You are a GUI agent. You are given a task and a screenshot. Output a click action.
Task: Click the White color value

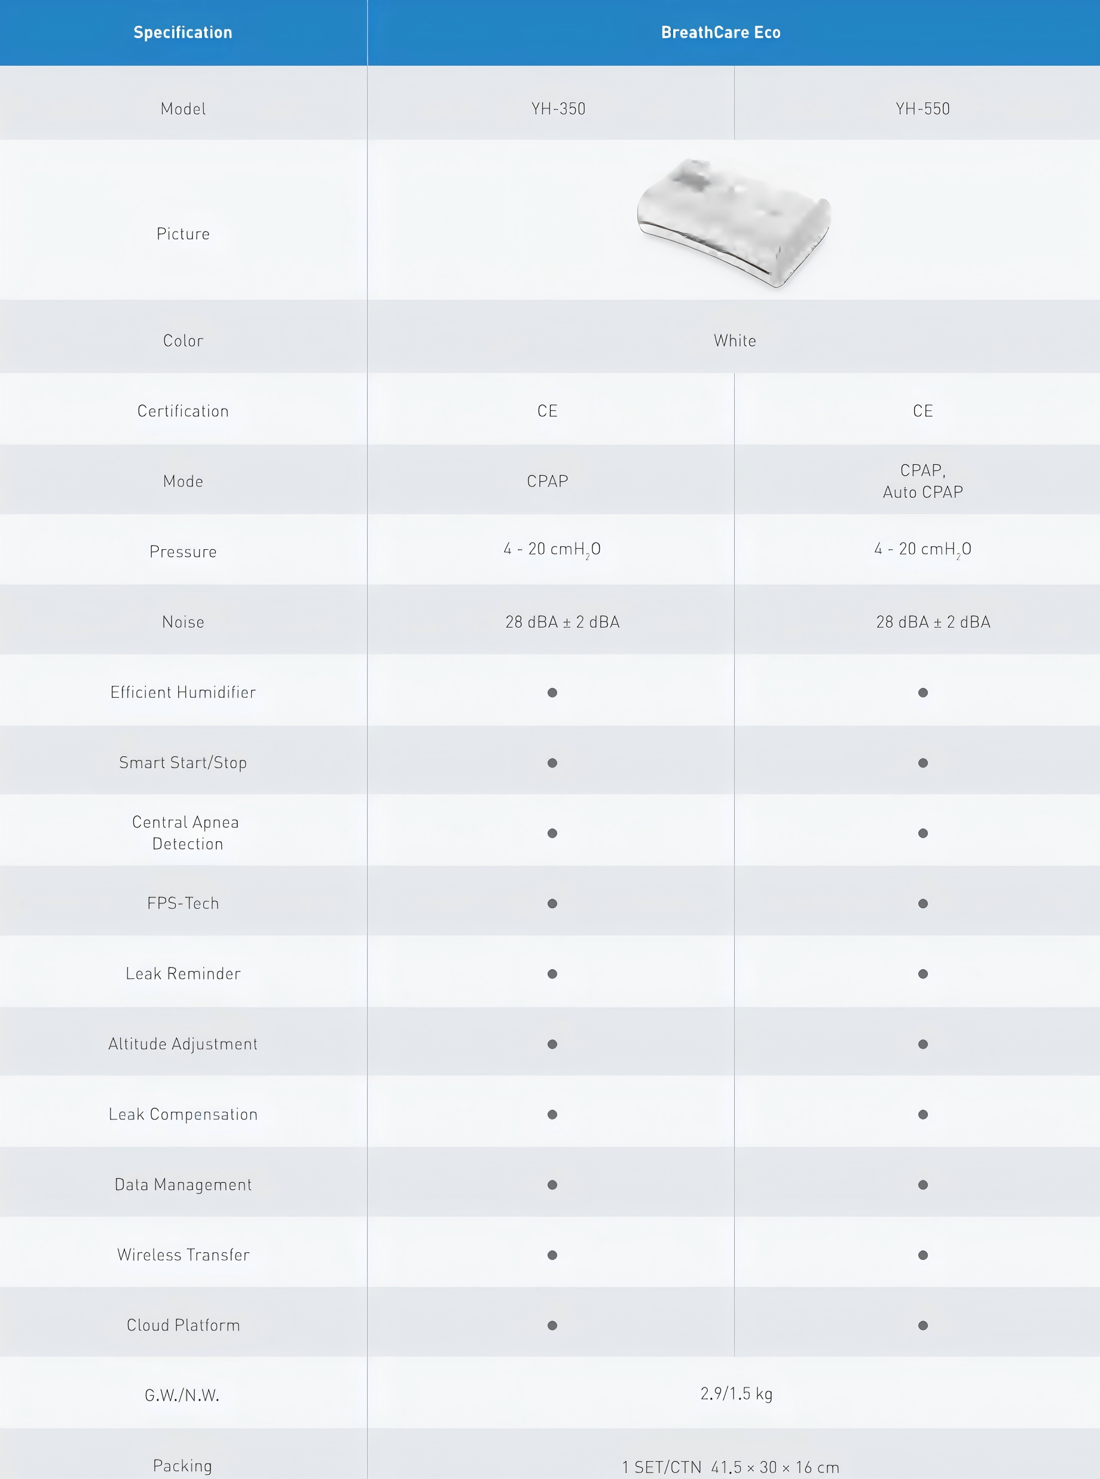(735, 340)
